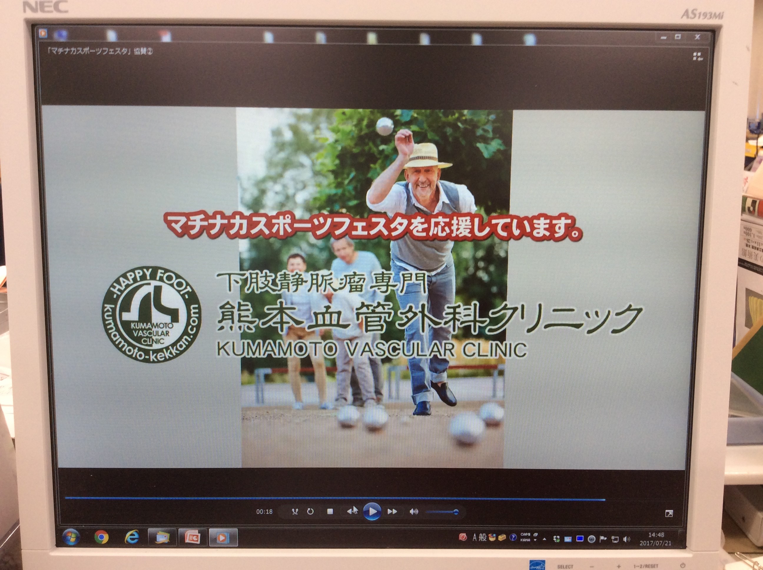Click Windows Media Player taskbar button
Image resolution: width=763 pixels, height=570 pixels.
223,538
